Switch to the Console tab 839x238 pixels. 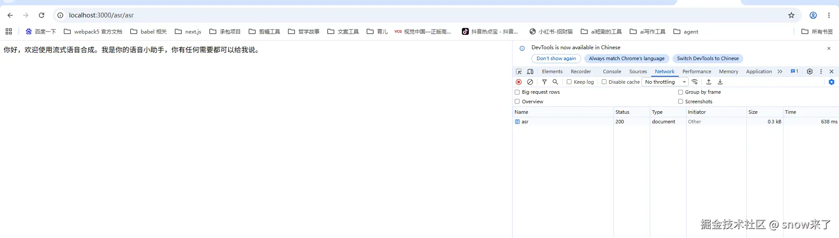pos(612,71)
